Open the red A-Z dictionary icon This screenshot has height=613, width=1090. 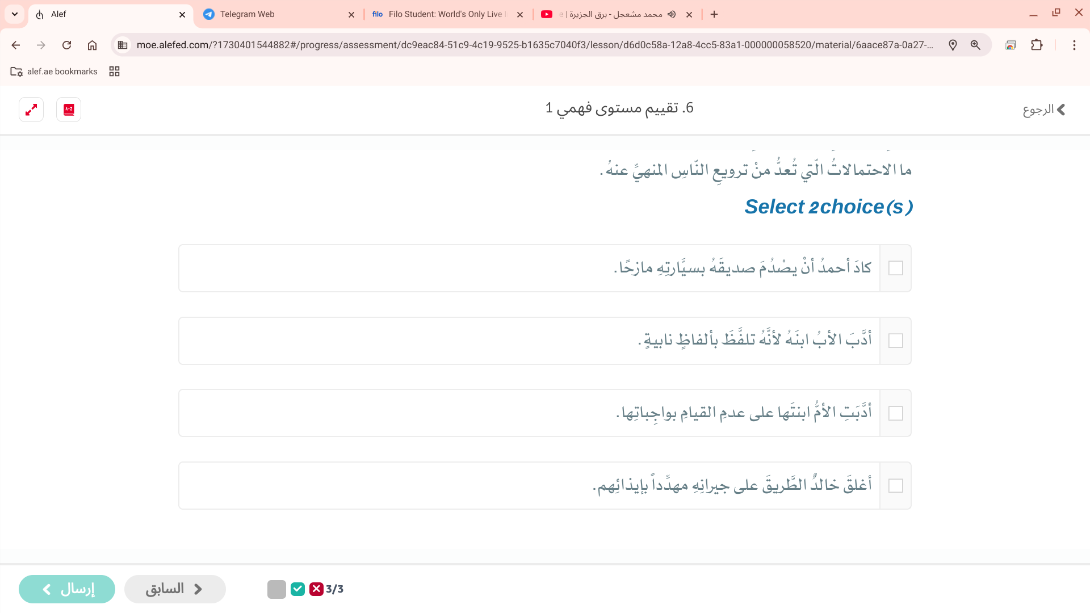click(x=69, y=110)
